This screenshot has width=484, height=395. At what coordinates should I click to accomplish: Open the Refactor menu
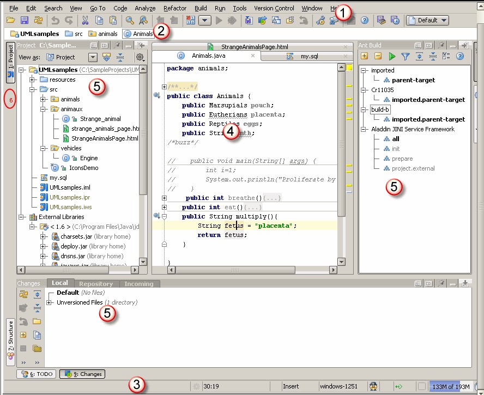pyautogui.click(x=174, y=8)
